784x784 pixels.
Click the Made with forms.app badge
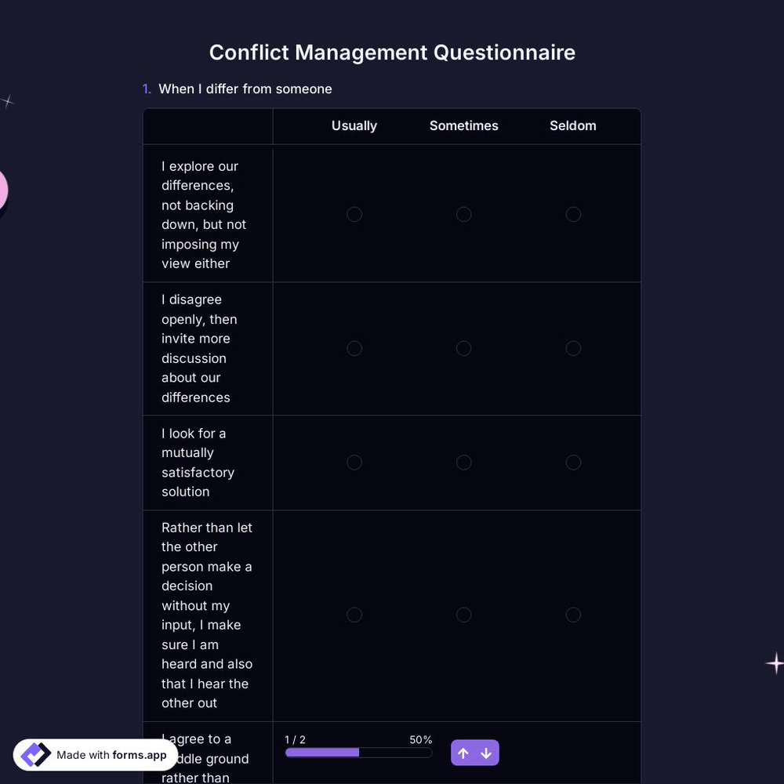click(x=94, y=755)
